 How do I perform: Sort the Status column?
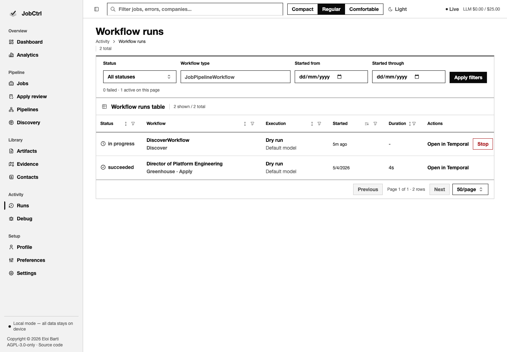point(126,124)
